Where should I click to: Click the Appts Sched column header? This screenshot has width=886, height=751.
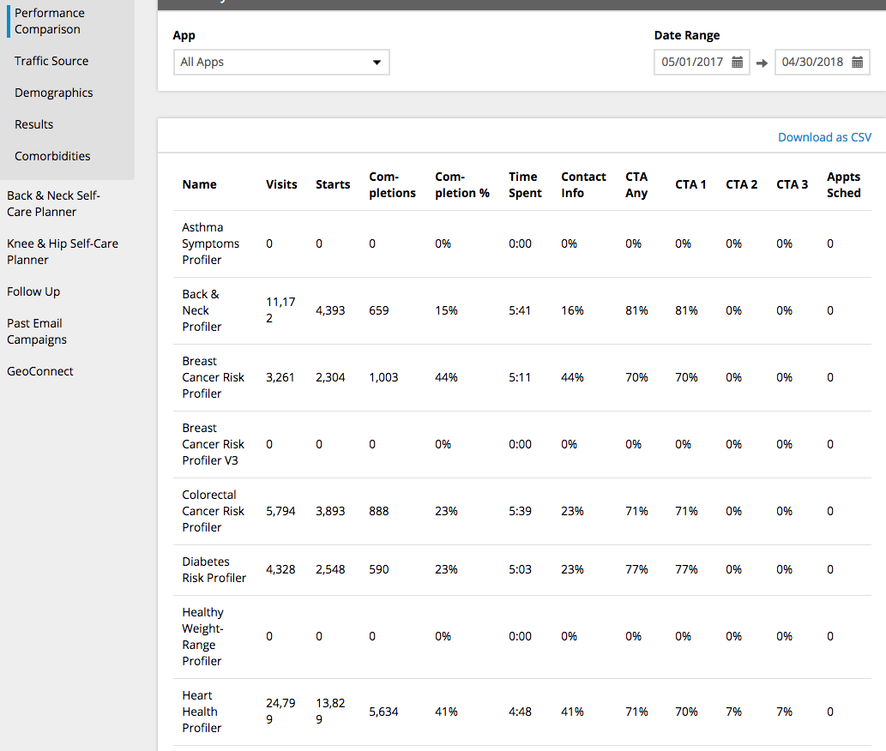844,184
